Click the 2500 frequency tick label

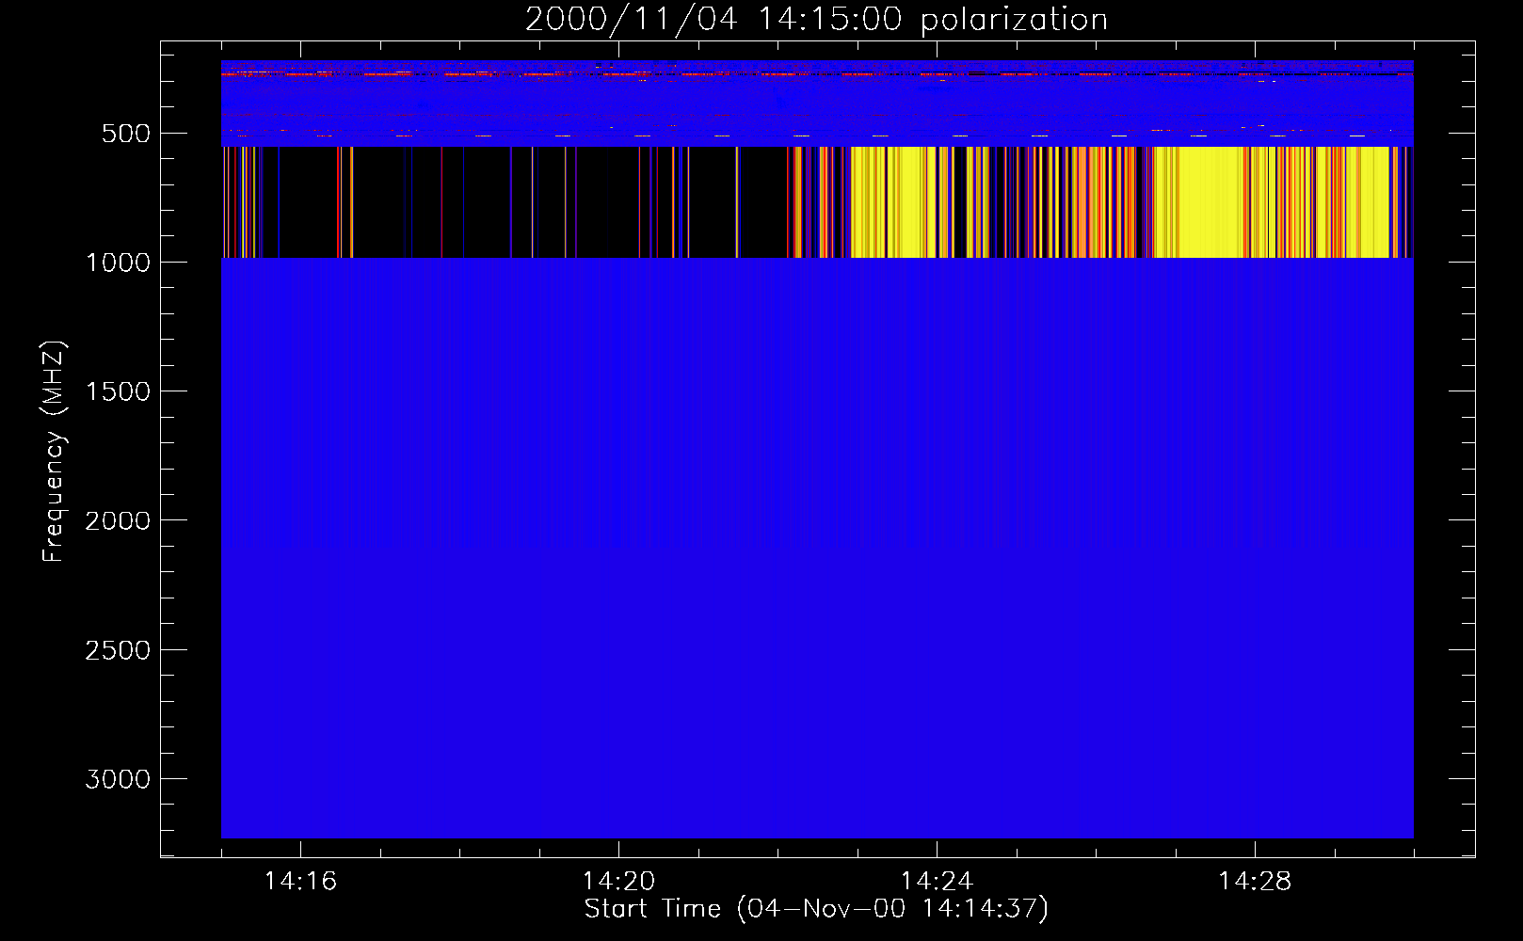pos(118,650)
